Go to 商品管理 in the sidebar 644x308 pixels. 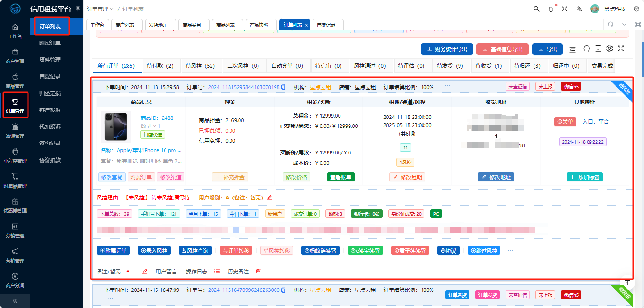click(15, 81)
